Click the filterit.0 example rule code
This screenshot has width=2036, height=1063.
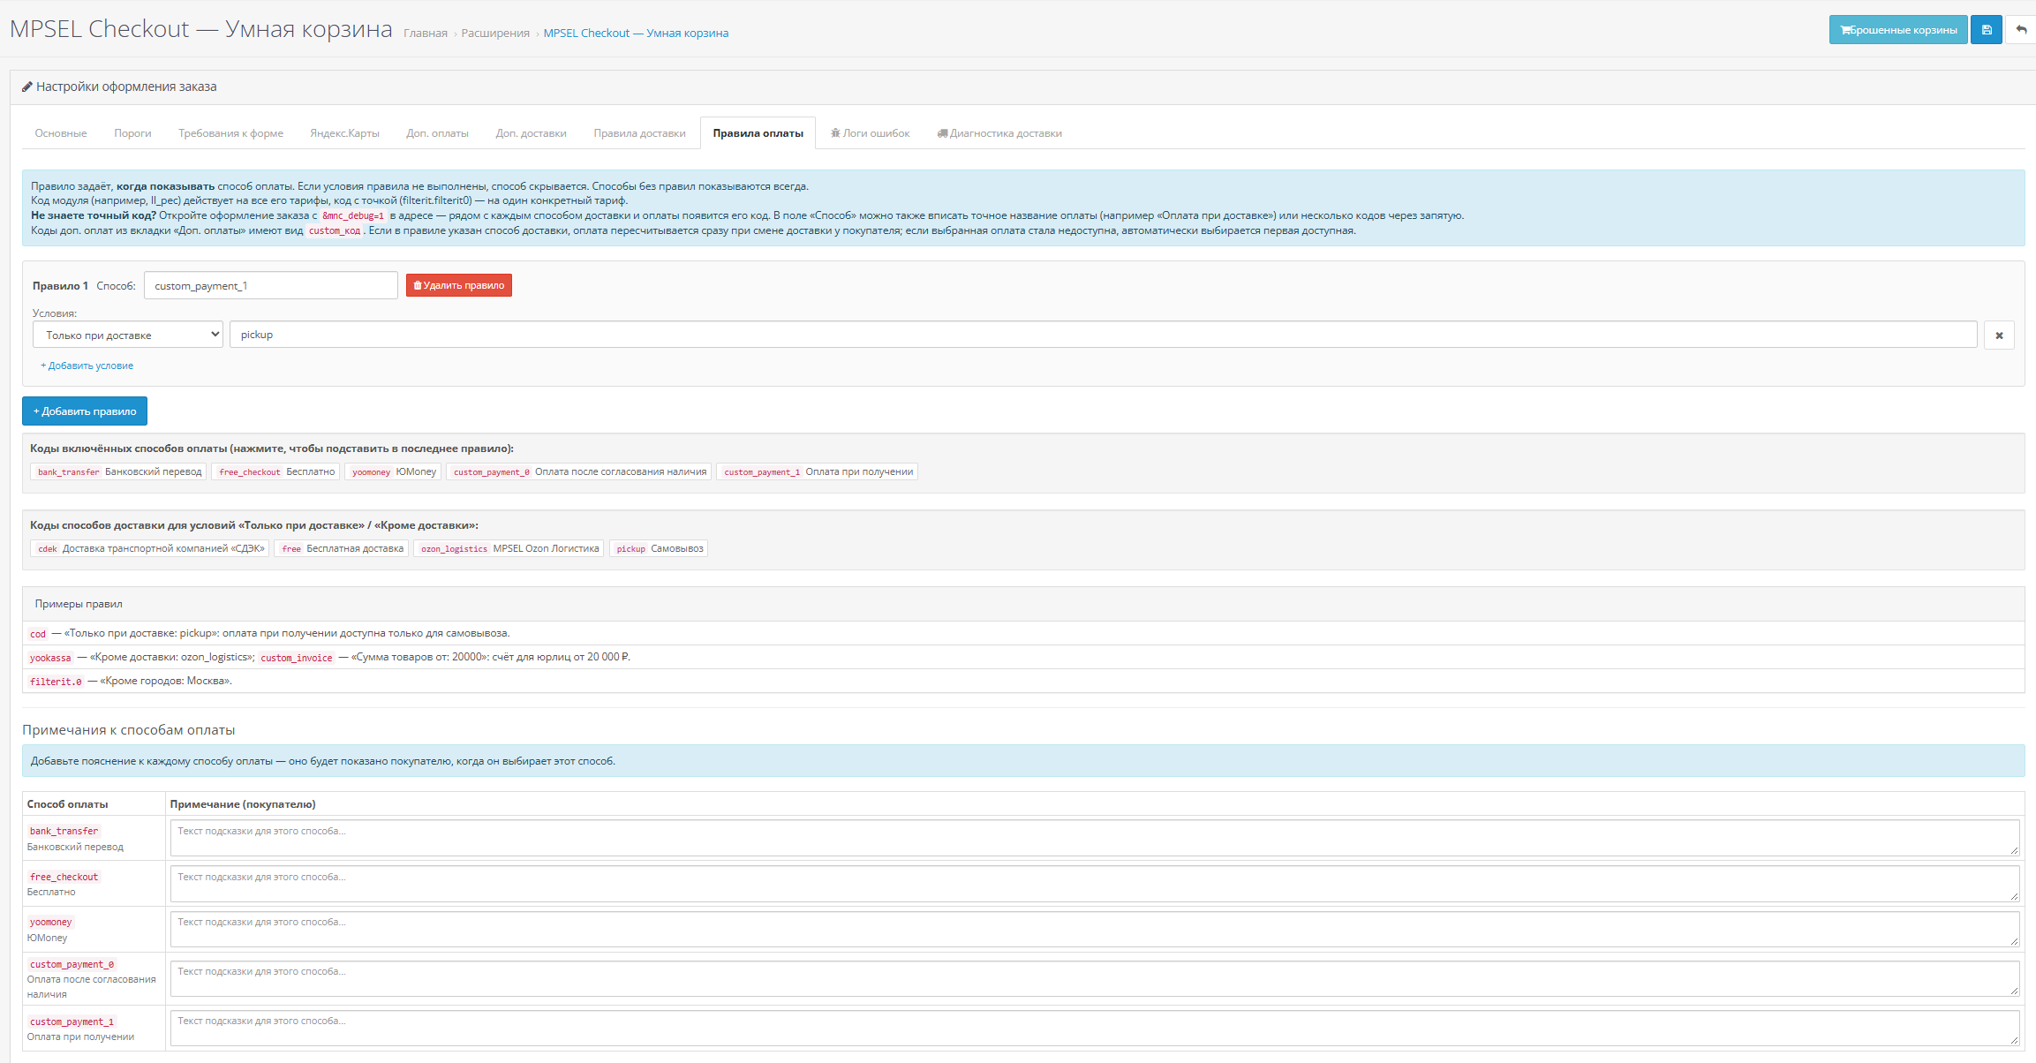point(56,682)
